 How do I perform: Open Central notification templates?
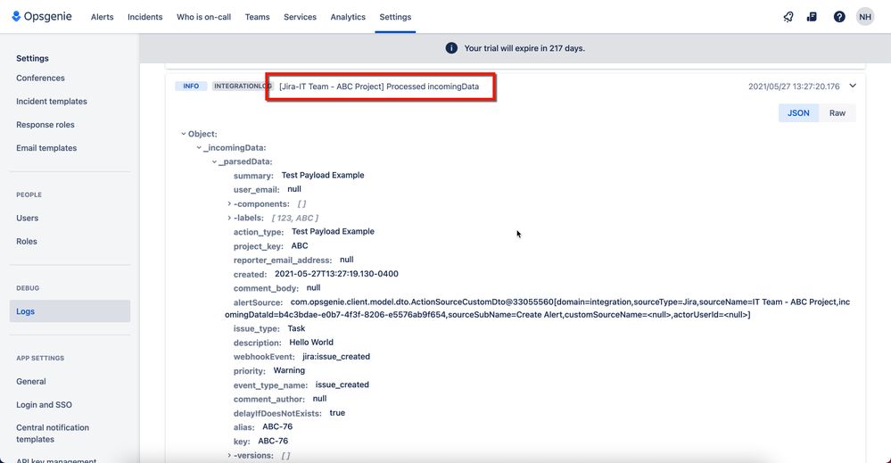tap(53, 434)
